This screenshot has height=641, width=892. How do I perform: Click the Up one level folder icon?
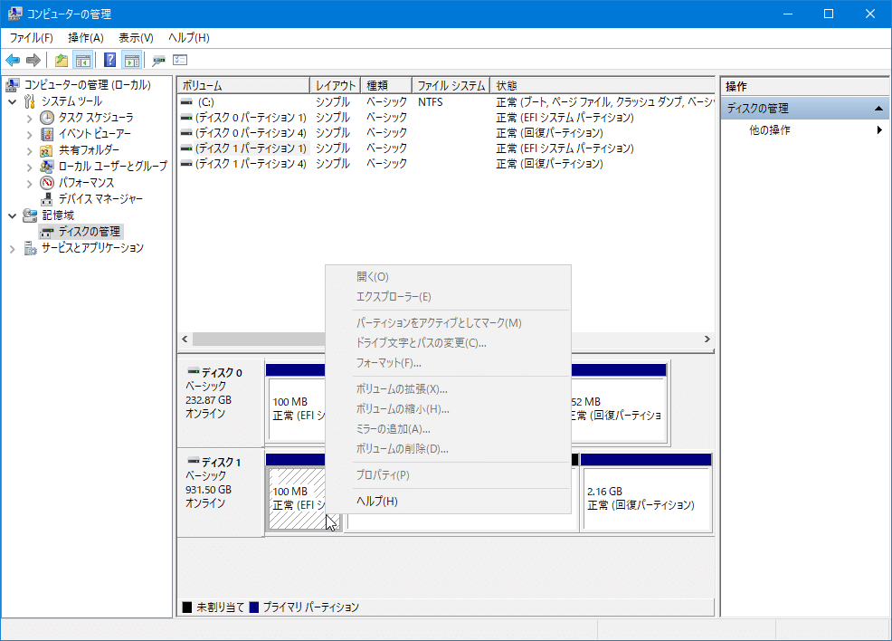(62, 61)
